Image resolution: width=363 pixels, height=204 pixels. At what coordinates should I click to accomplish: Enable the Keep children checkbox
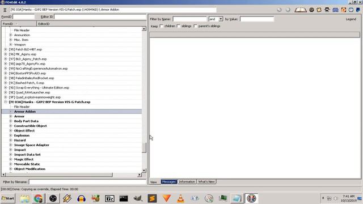161,26
